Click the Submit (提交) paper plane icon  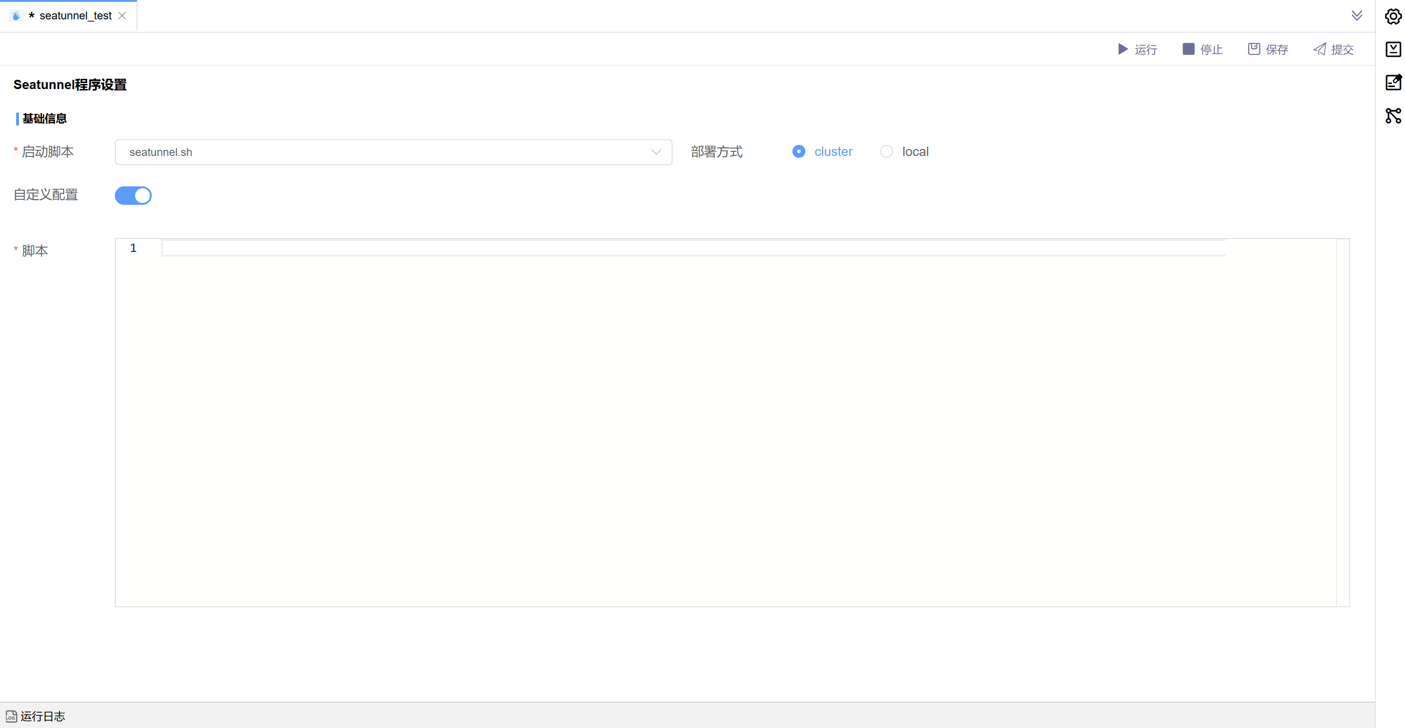point(1319,49)
